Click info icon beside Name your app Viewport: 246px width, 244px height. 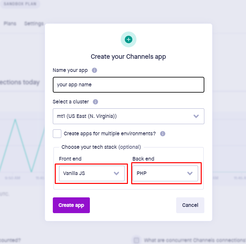(x=94, y=70)
